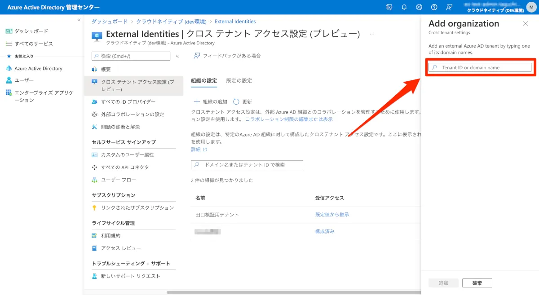Click the horizontal scrollbar at bottom
This screenshot has width=539, height=295.
pos(292,292)
